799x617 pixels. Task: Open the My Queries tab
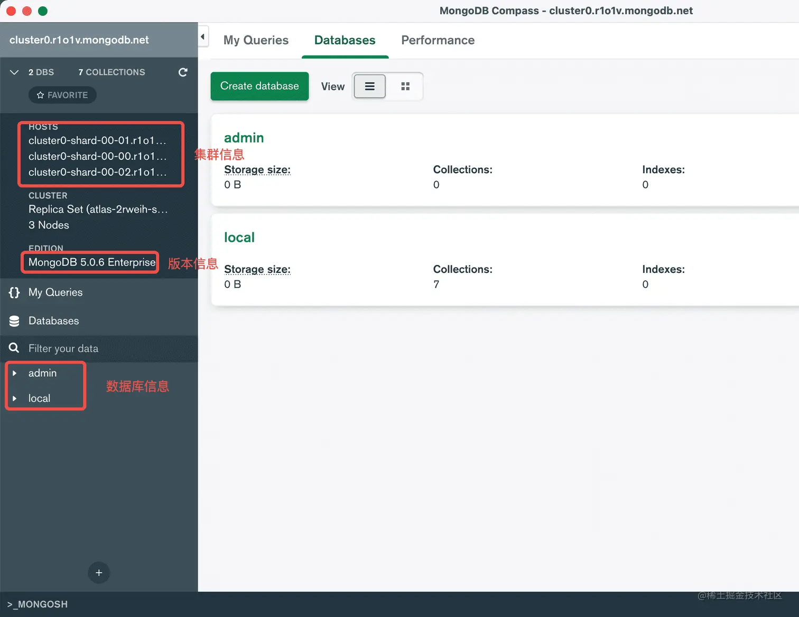[256, 40]
